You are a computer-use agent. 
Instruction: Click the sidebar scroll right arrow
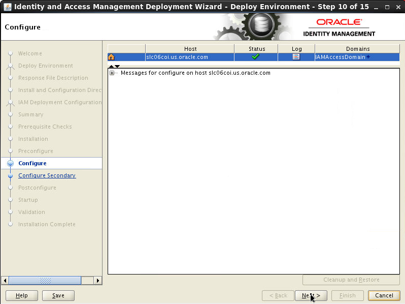point(97,281)
